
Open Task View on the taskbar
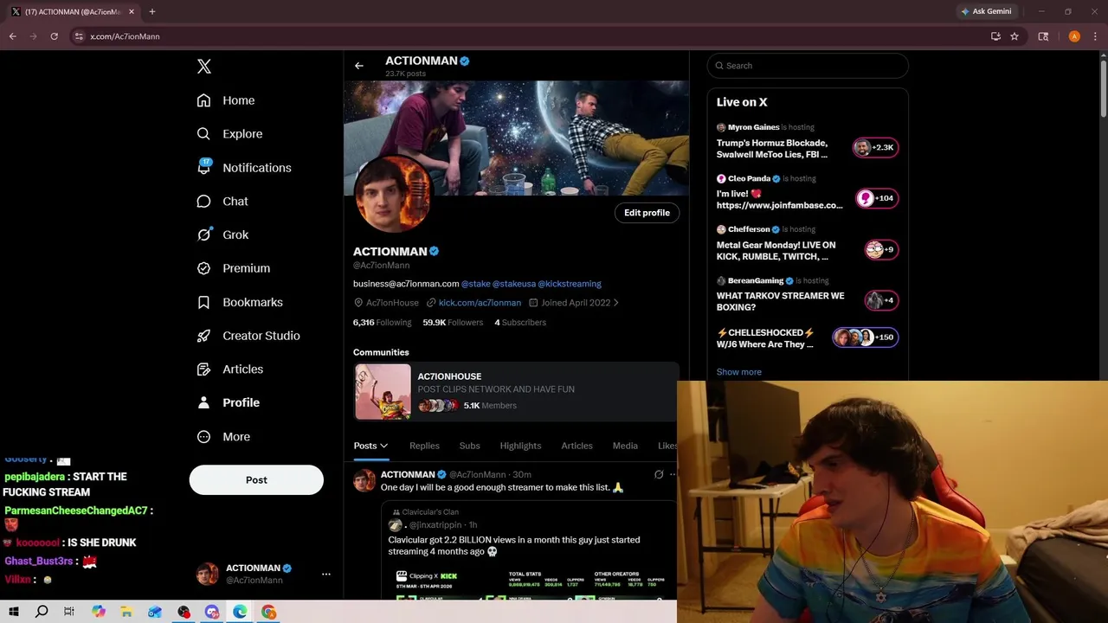(69, 612)
